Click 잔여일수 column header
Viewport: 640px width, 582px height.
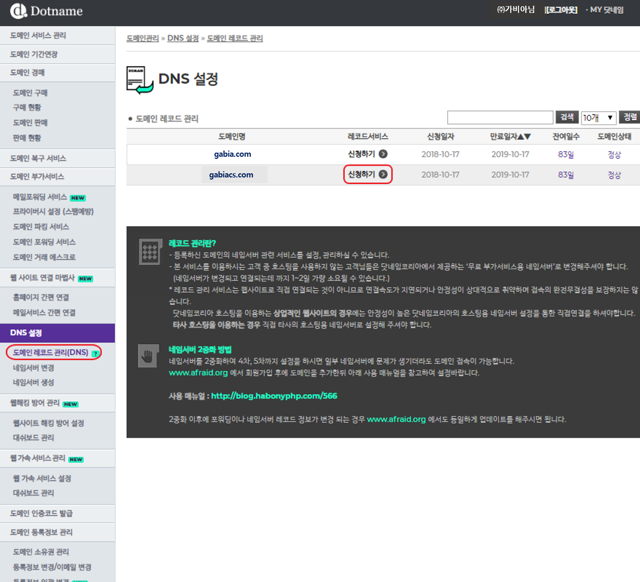(x=566, y=137)
